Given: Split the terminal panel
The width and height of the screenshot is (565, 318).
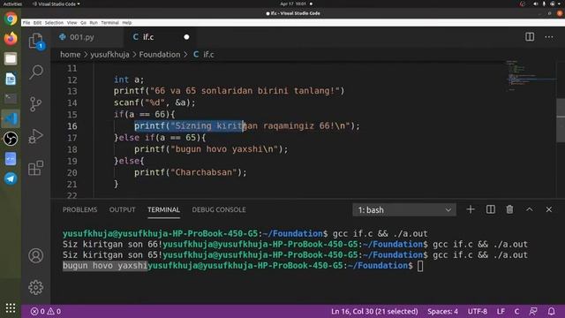Looking at the screenshot, I should click(491, 209).
